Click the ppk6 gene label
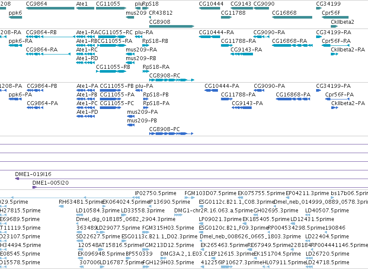The image size is (368, 269). pyautogui.click(x=15, y=13)
